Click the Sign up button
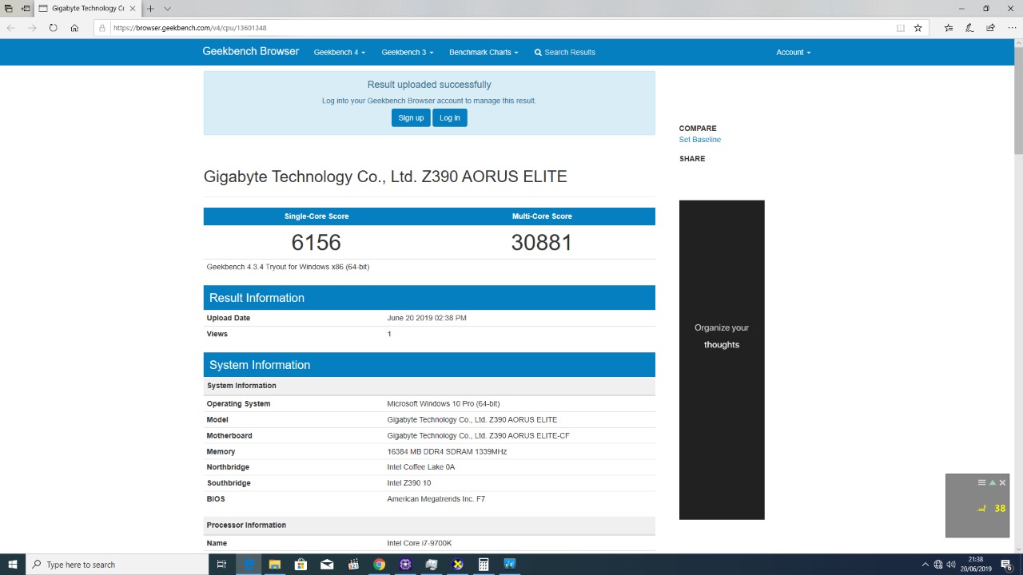Image resolution: width=1023 pixels, height=575 pixels. (411, 117)
